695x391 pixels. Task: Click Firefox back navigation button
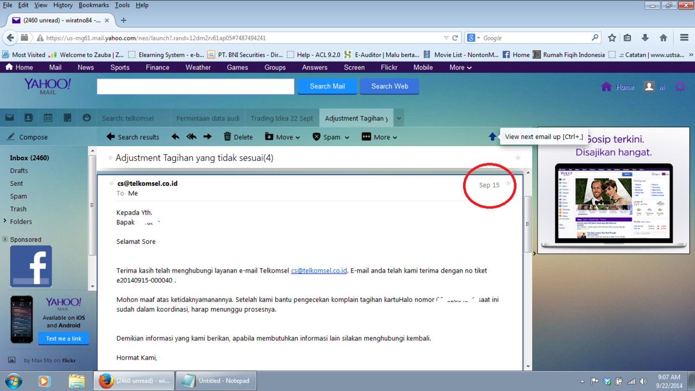pyautogui.click(x=10, y=38)
